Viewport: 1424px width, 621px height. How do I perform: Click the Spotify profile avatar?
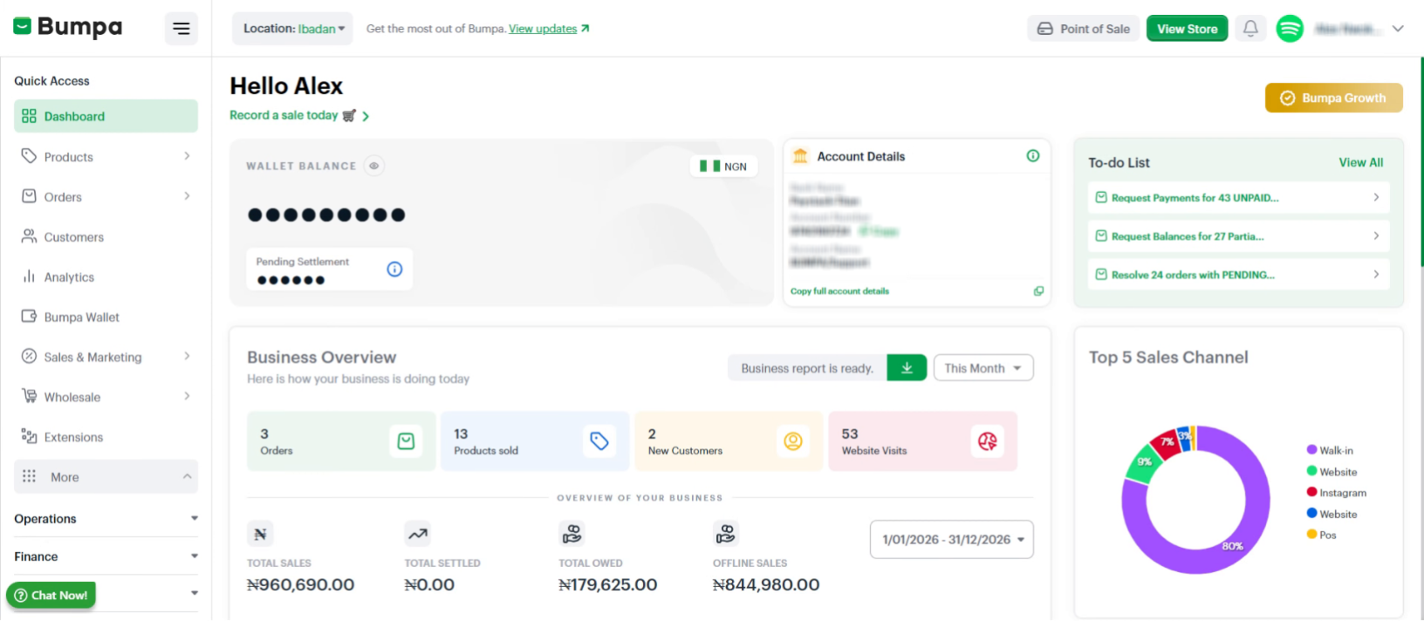1290,29
